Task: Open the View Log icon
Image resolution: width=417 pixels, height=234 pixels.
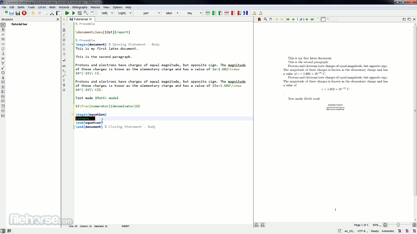Action: click(92, 13)
